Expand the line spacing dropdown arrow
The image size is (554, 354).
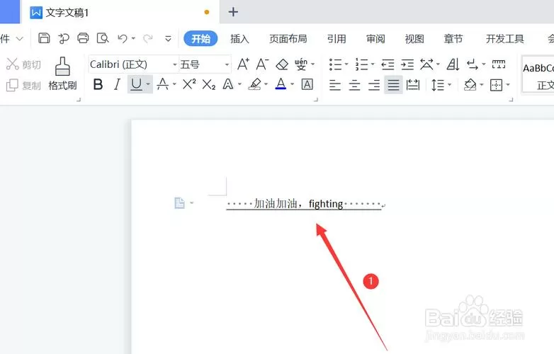click(x=449, y=85)
